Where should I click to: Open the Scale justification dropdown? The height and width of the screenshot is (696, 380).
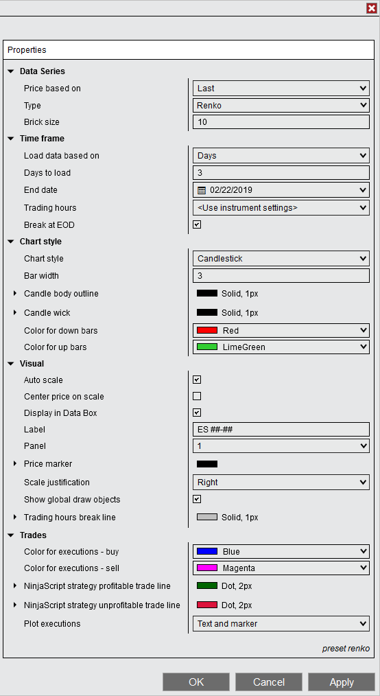point(281,482)
